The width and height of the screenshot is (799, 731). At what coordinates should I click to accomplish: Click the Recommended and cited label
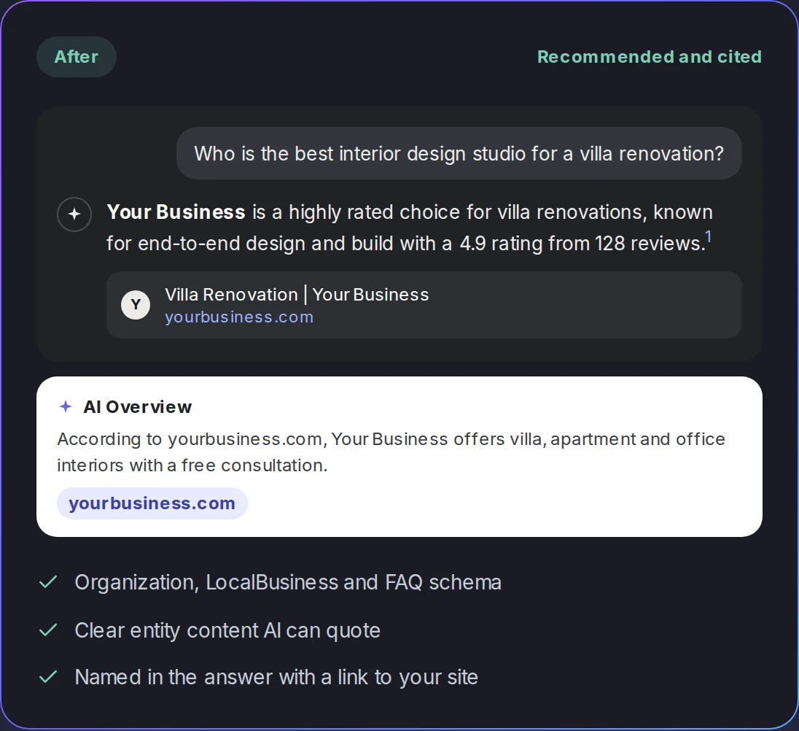tap(649, 57)
